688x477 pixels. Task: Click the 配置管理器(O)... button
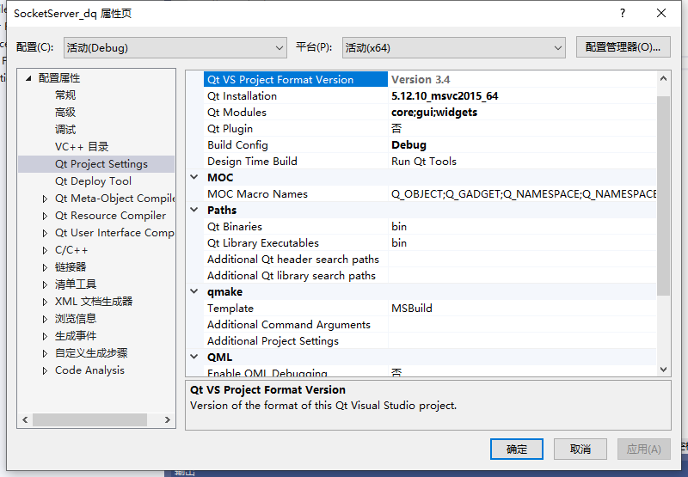(623, 47)
